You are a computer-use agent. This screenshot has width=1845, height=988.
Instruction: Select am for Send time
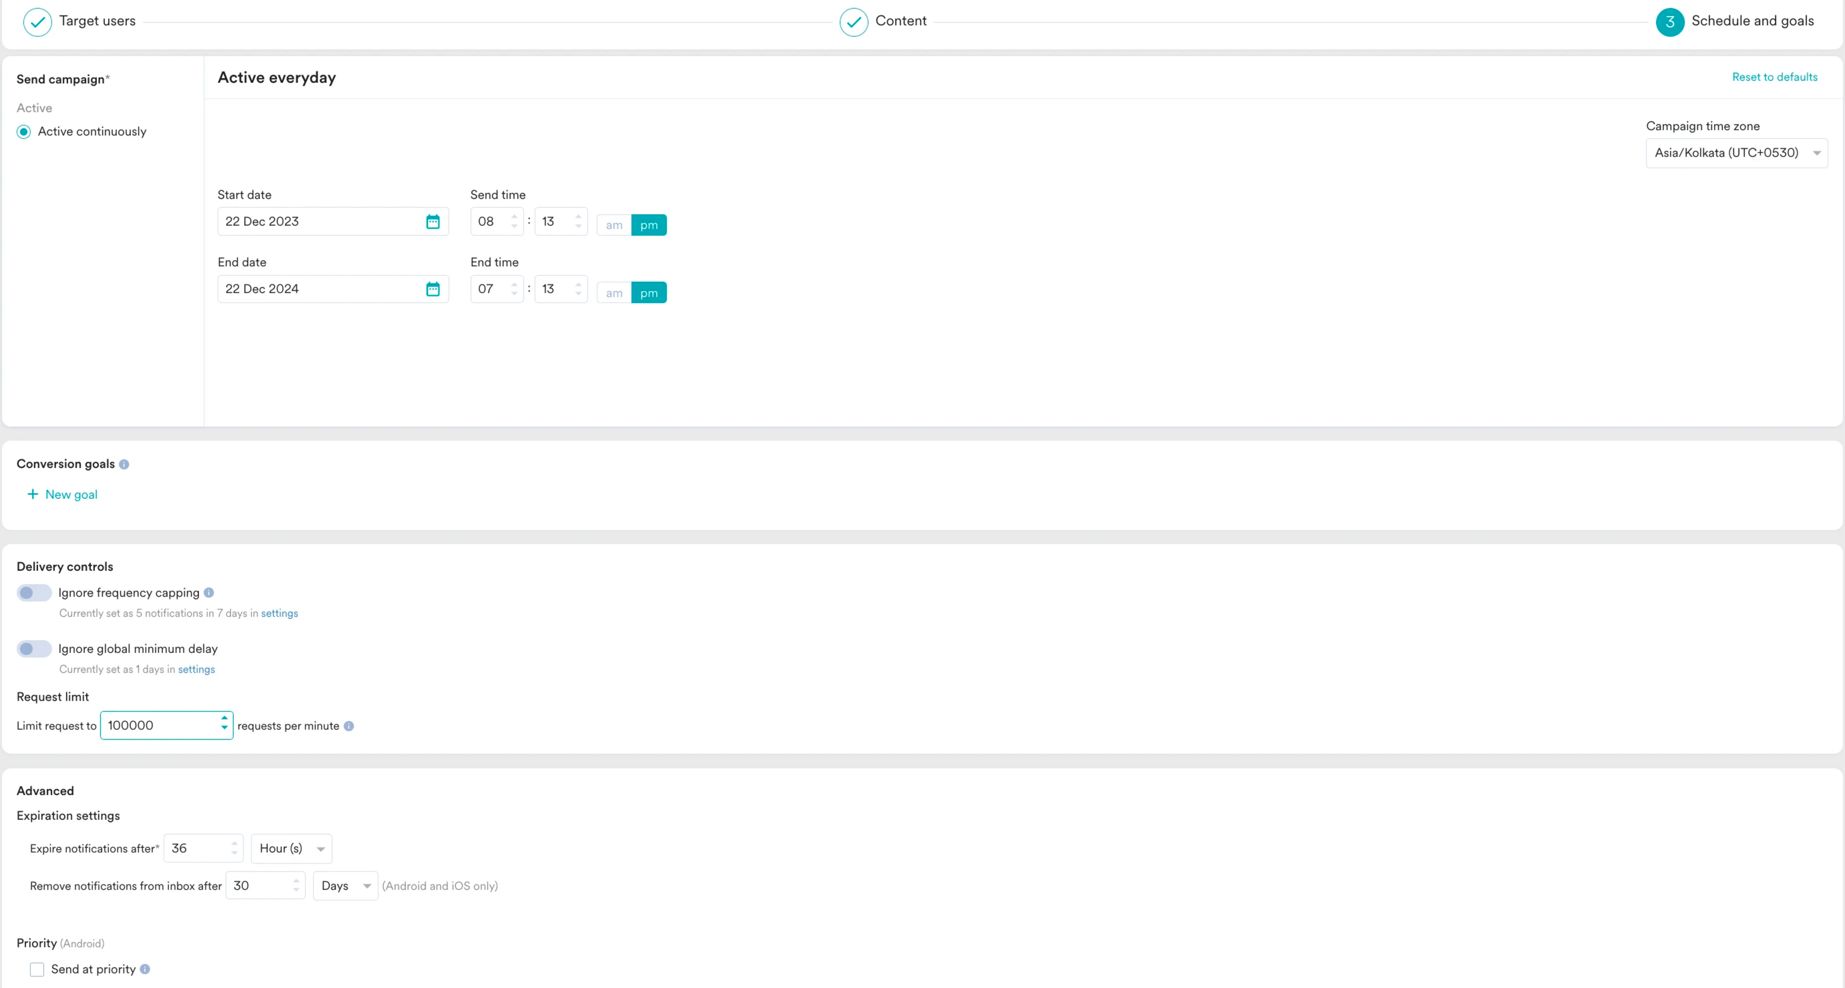pyautogui.click(x=614, y=225)
